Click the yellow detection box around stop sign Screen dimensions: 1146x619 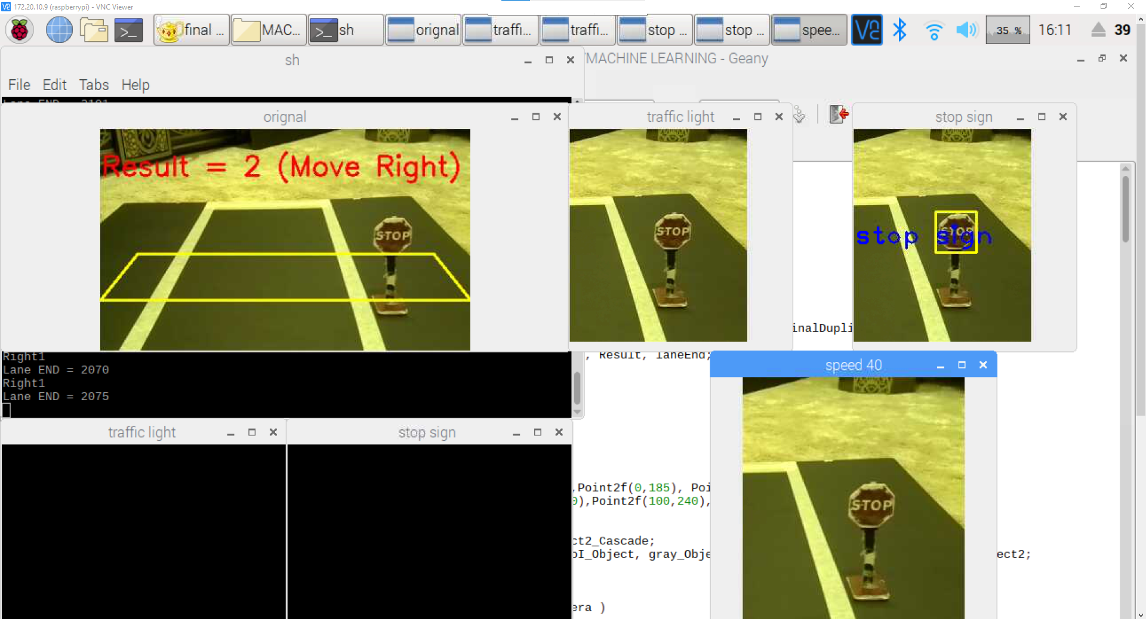click(956, 232)
